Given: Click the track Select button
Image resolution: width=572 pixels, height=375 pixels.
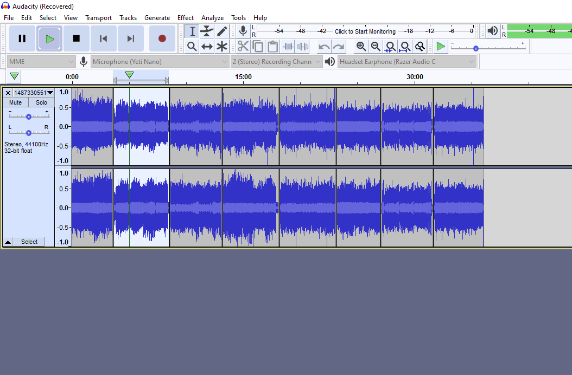Looking at the screenshot, I should (x=29, y=242).
